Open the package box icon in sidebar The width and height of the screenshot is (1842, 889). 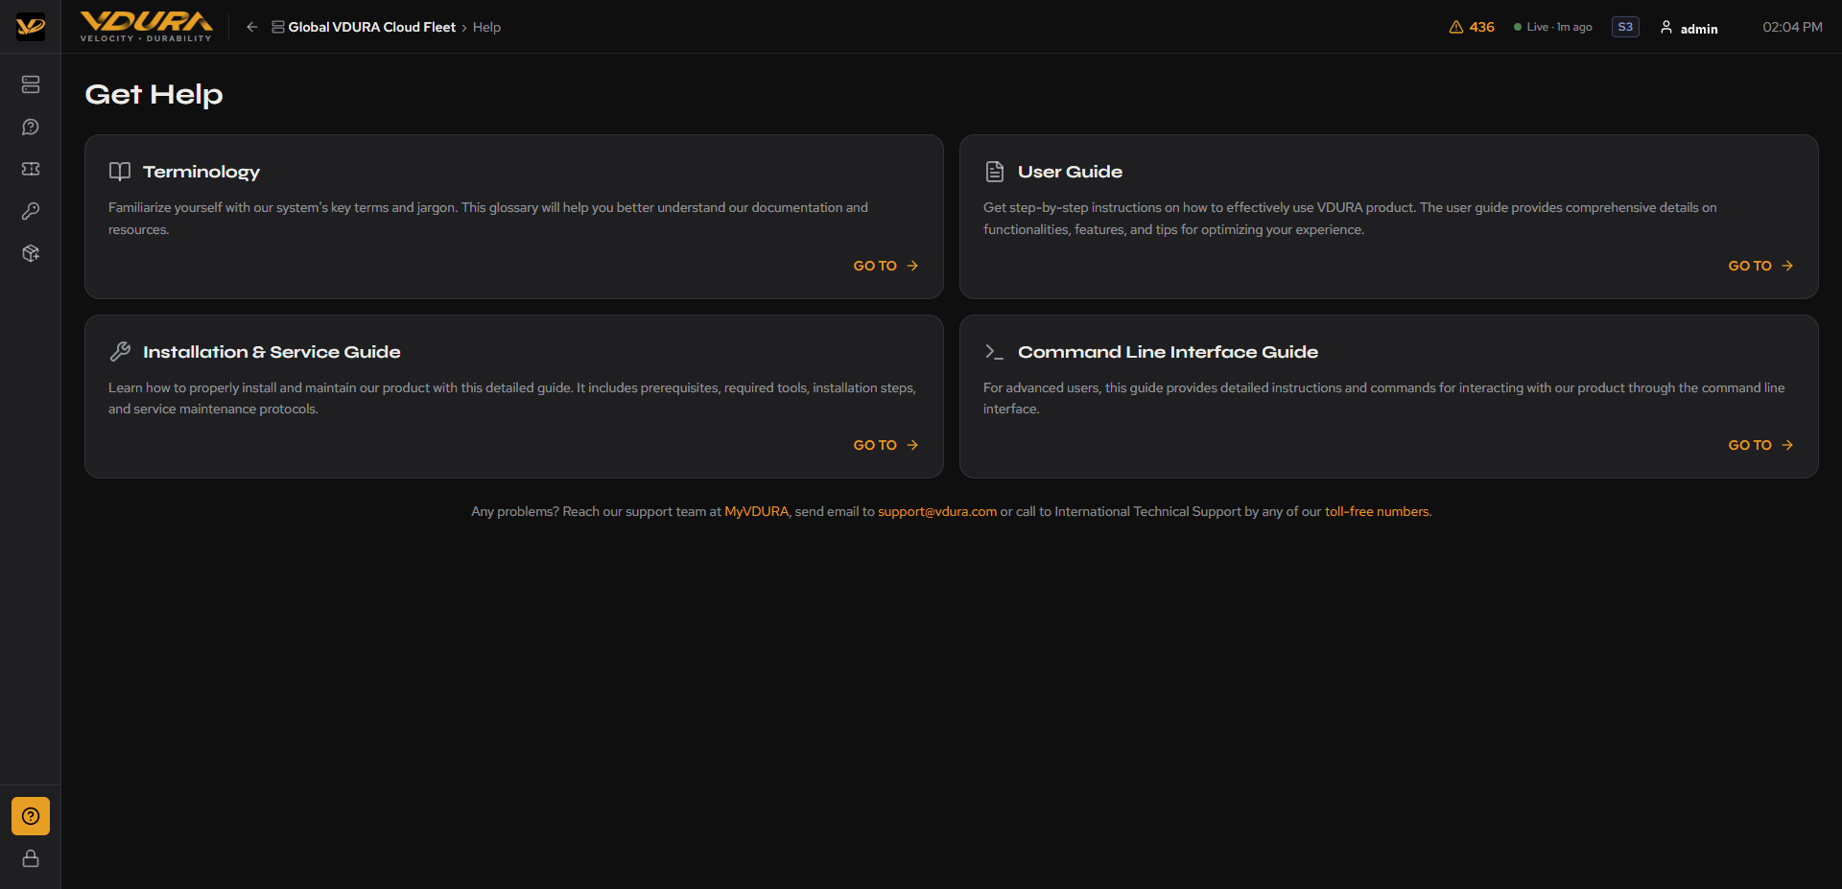[31, 253]
